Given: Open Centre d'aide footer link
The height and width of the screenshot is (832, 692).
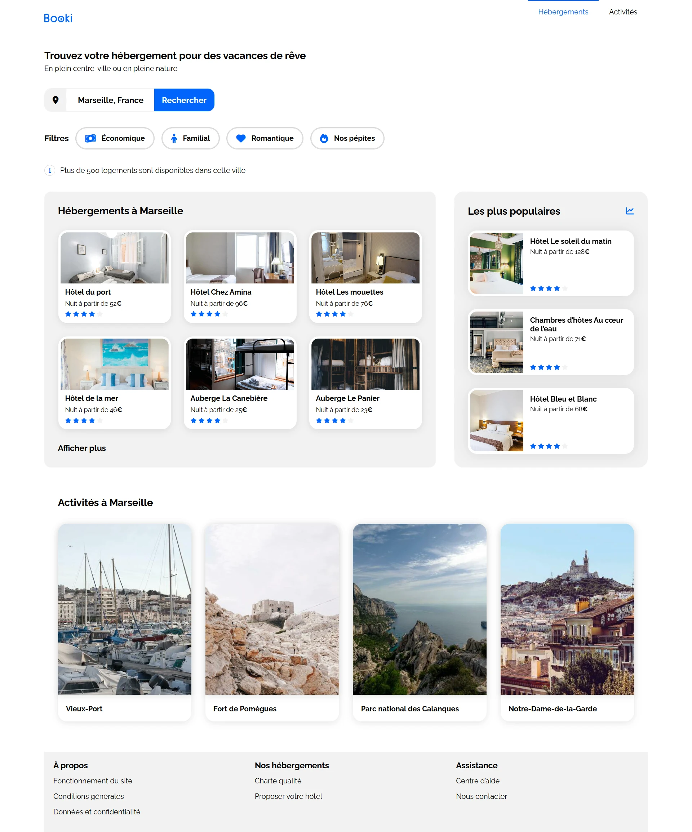Looking at the screenshot, I should (x=478, y=781).
